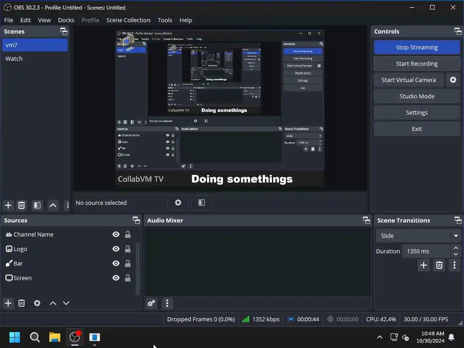Select the Channel Name source row
The height and width of the screenshot is (348, 464).
tap(69, 234)
